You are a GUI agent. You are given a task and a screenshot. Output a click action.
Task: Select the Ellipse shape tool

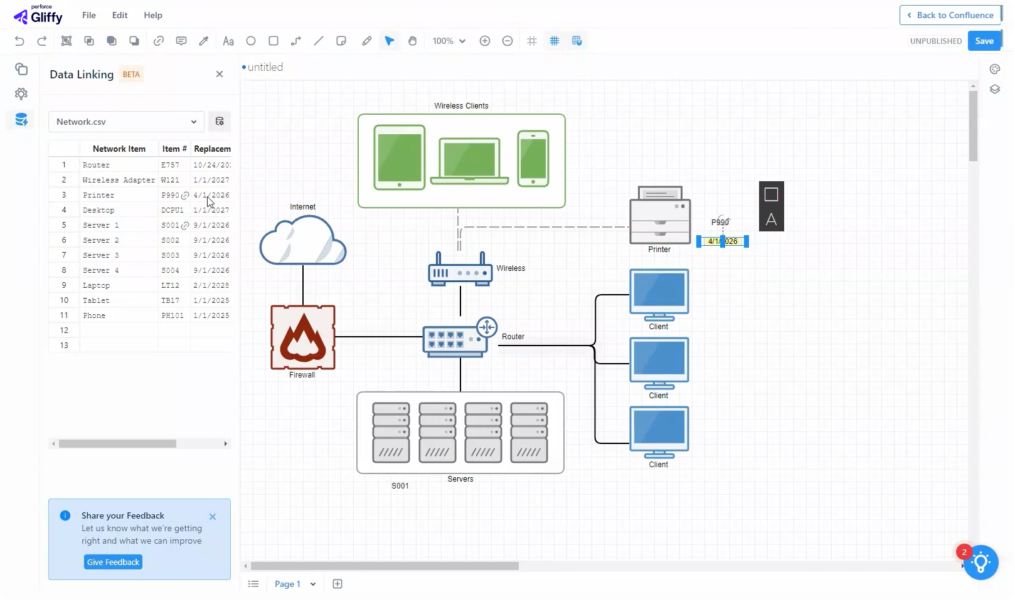[x=251, y=41]
